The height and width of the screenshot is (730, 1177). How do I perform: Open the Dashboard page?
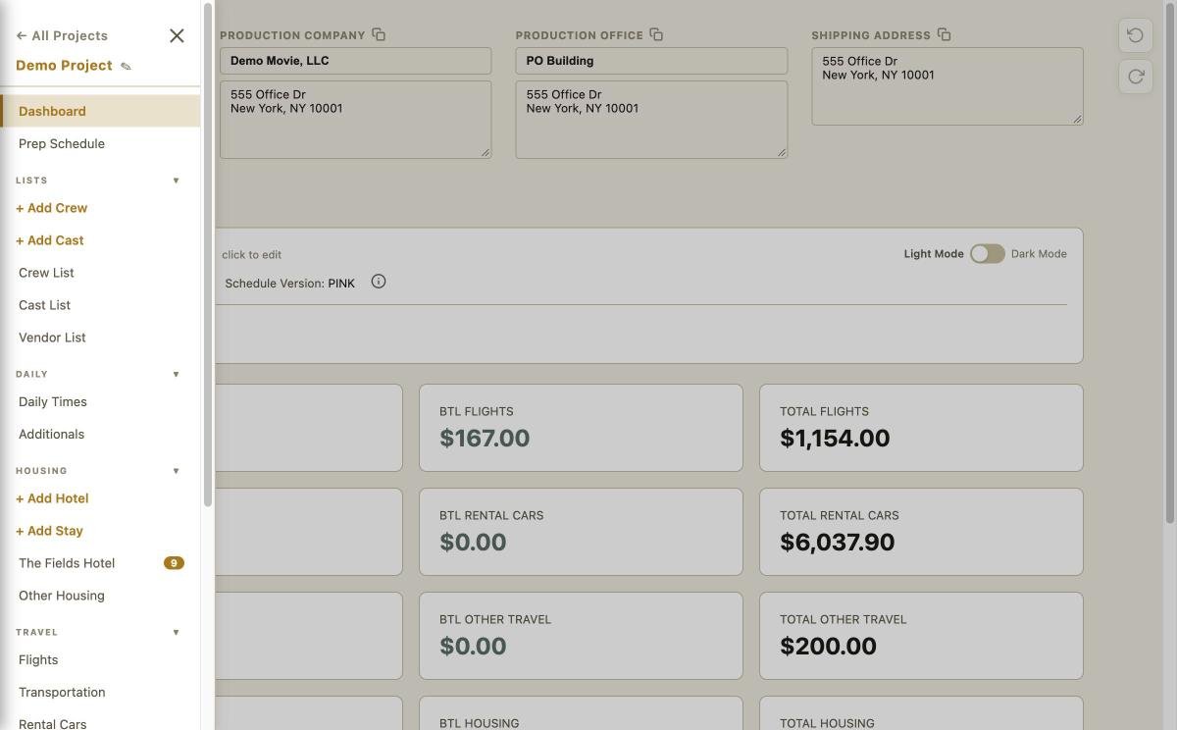pyautogui.click(x=100, y=111)
